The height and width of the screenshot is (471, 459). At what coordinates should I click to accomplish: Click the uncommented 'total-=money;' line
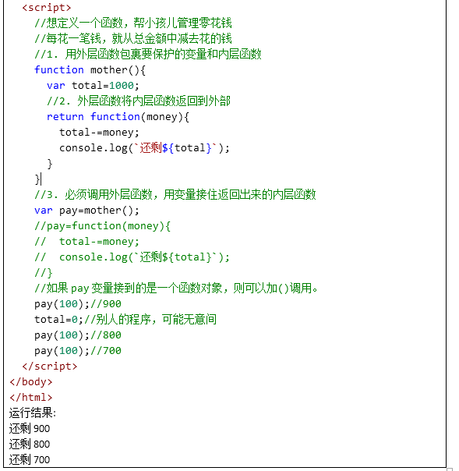pos(99,132)
